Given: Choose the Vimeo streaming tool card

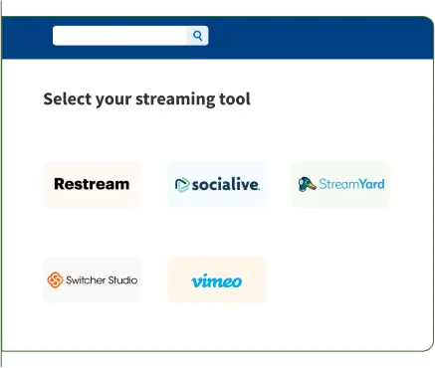Looking at the screenshot, I should [x=217, y=279].
